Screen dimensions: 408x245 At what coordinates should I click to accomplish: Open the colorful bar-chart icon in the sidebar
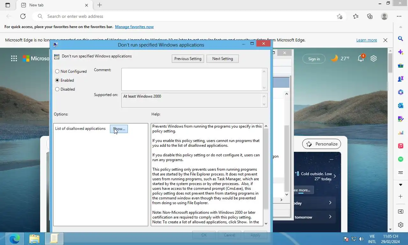click(401, 132)
